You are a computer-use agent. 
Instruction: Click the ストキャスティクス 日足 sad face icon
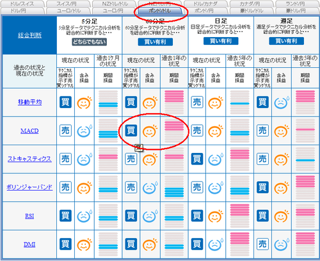(x=216, y=159)
